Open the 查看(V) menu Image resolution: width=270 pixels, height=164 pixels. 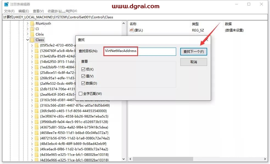38,11
